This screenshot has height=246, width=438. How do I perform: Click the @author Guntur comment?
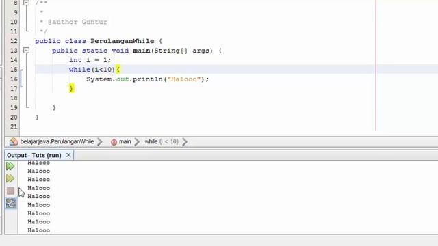pos(77,22)
